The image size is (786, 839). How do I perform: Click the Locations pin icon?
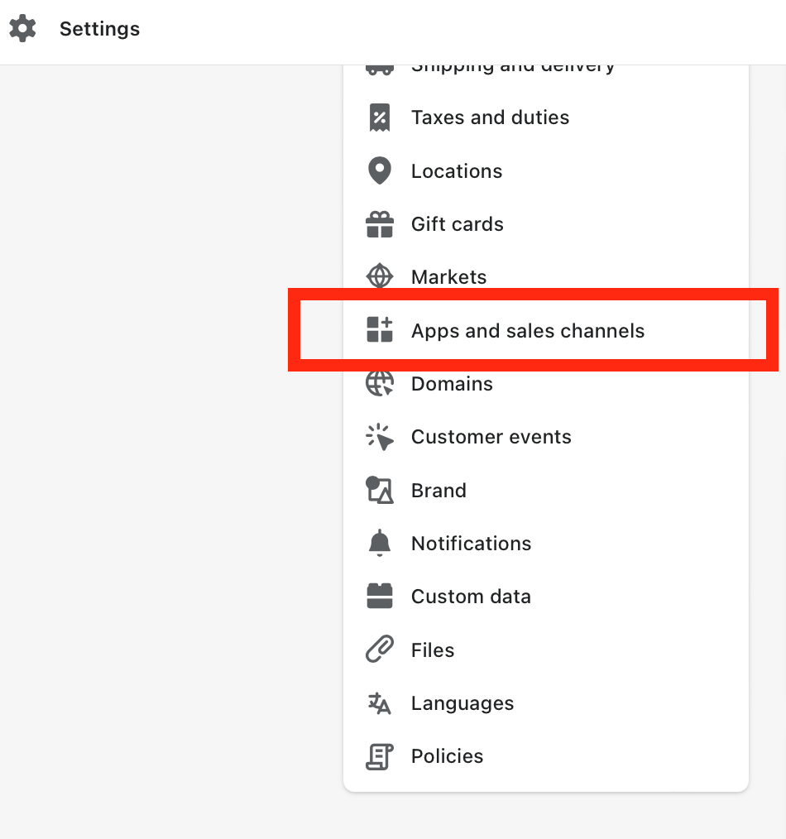coord(380,170)
